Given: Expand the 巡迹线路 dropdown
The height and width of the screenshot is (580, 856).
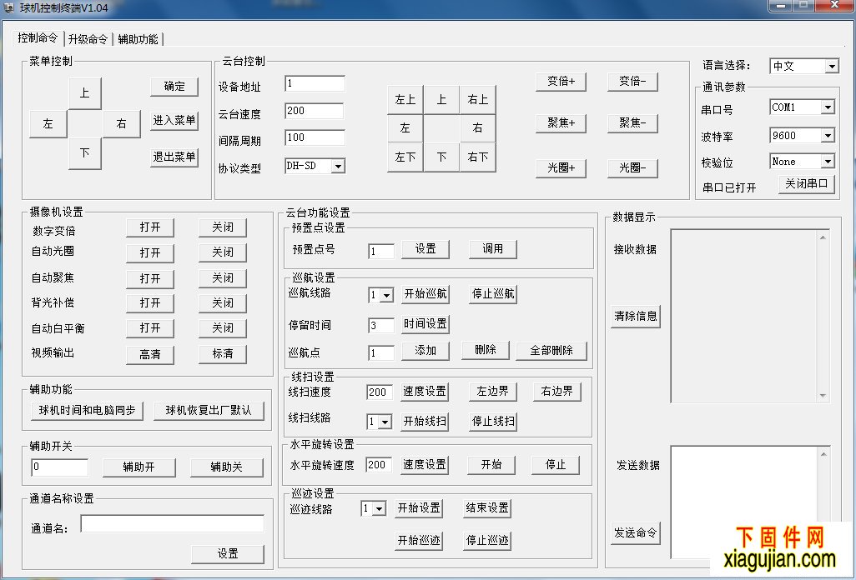Looking at the screenshot, I should tap(380, 509).
